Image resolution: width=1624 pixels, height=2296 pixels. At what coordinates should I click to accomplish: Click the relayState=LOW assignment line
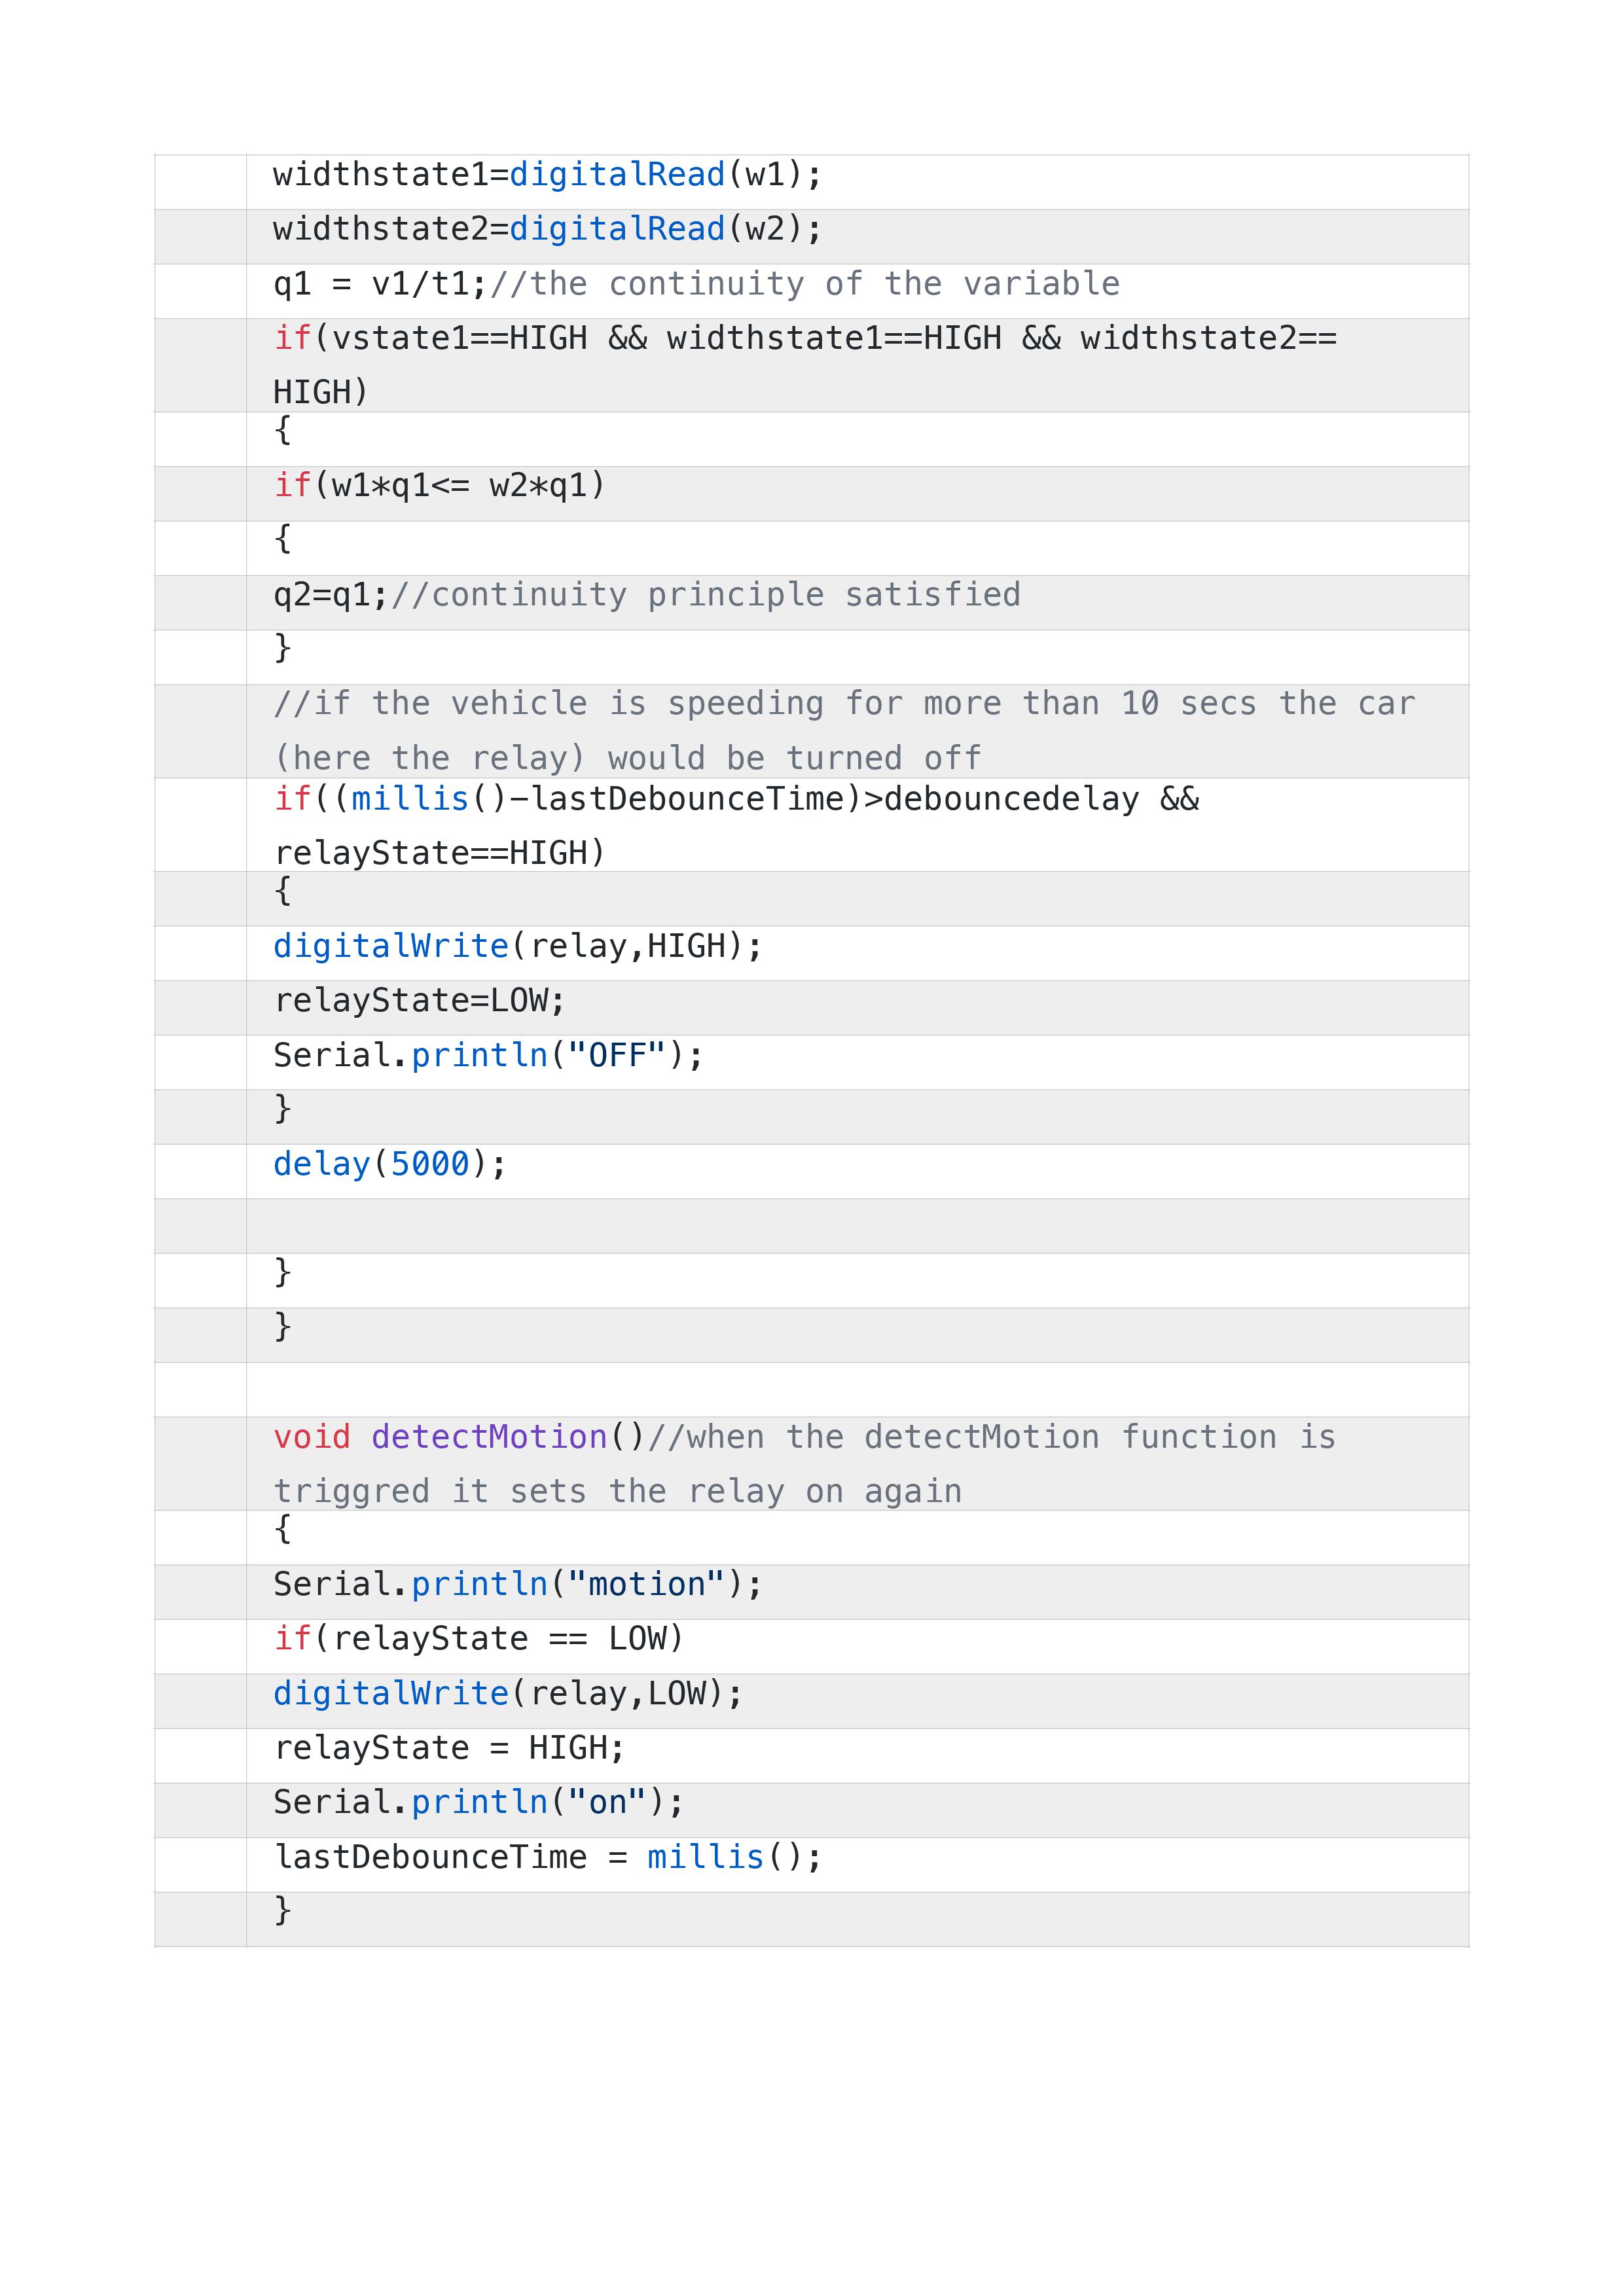419,1001
